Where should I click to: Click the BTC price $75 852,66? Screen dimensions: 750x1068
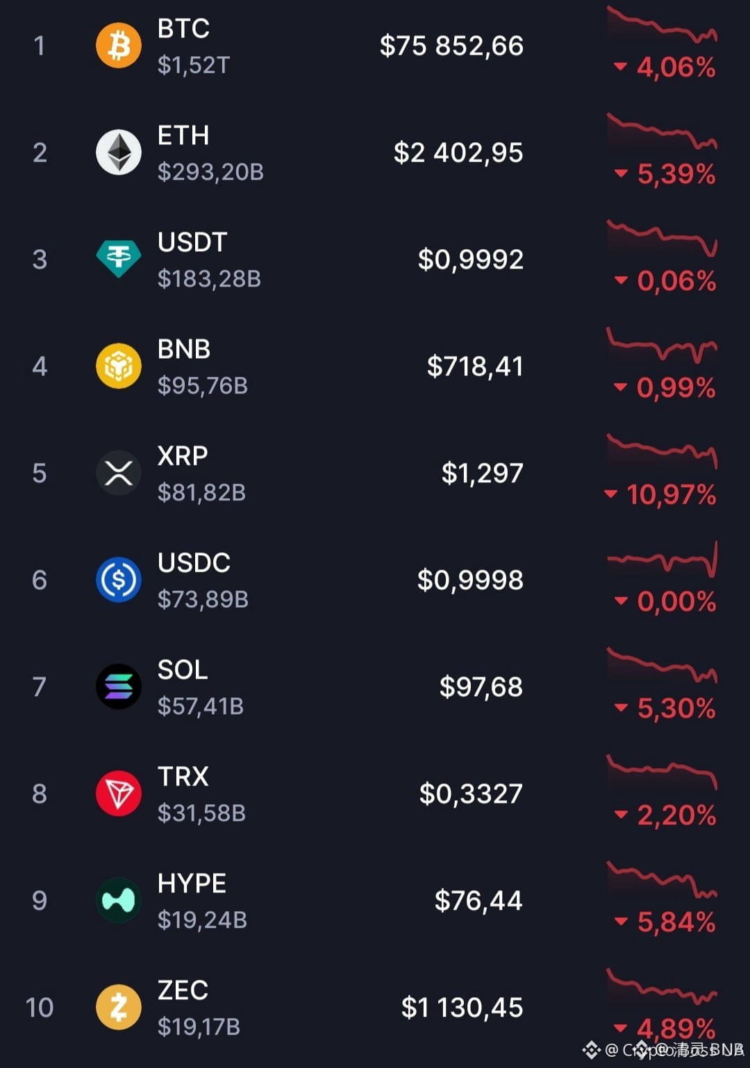[451, 46]
